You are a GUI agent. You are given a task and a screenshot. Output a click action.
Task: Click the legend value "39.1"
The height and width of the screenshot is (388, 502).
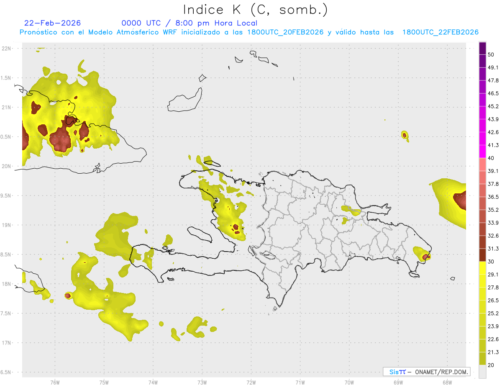coord(494,171)
